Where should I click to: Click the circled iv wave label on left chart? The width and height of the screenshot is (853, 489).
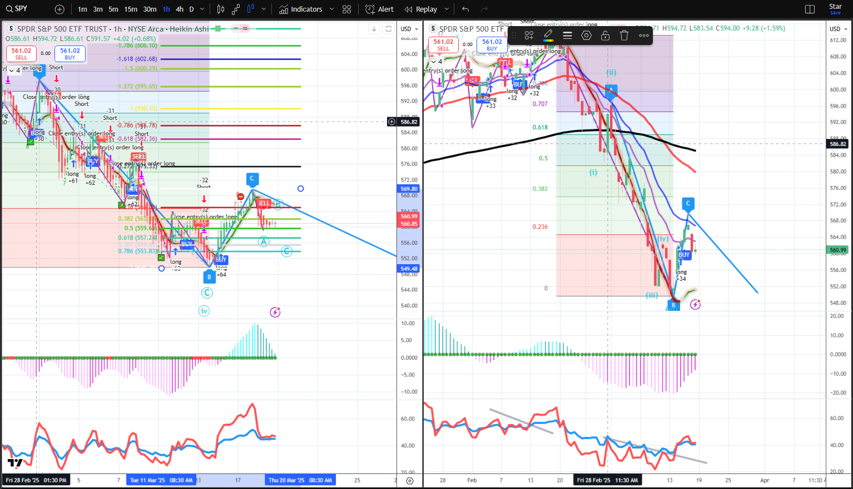(204, 311)
